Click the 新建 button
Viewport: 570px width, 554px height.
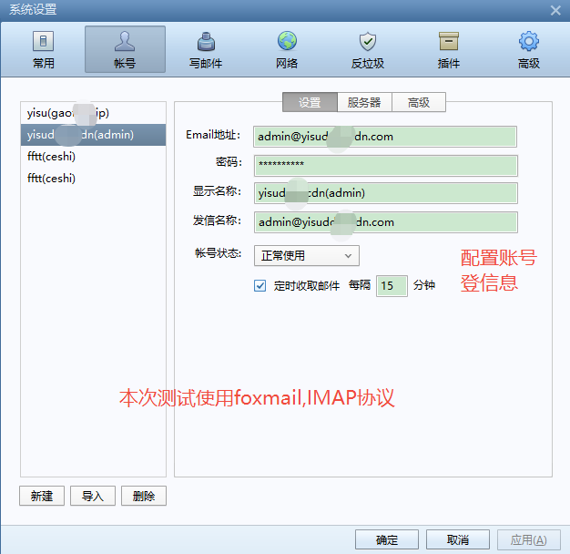(41, 496)
